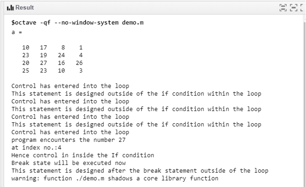Click the first 'Control has entered into the loop' line
Image resolution: width=306 pixels, height=187 pixels.
point(70,85)
